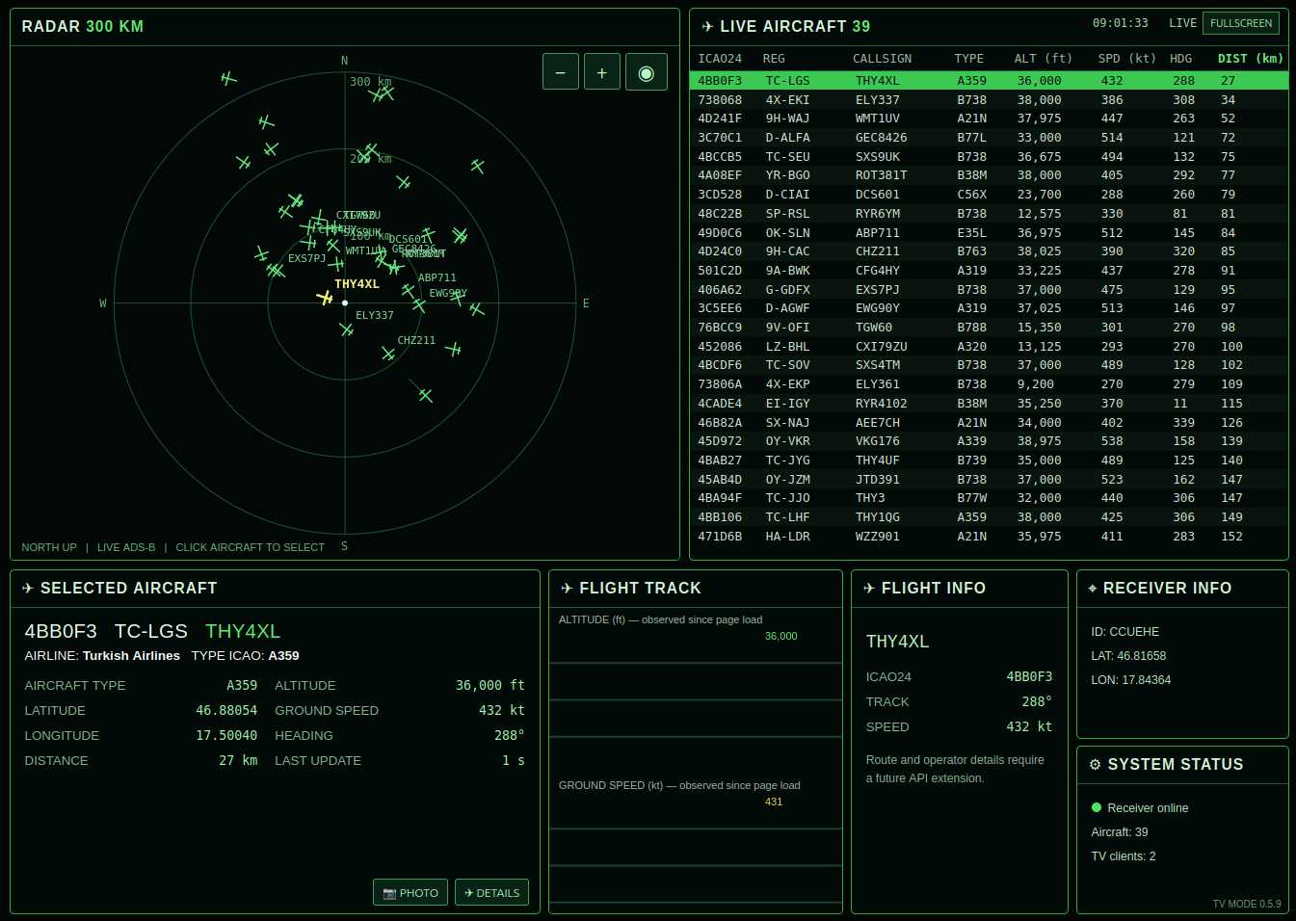Click the HDG column header

click(x=1181, y=59)
